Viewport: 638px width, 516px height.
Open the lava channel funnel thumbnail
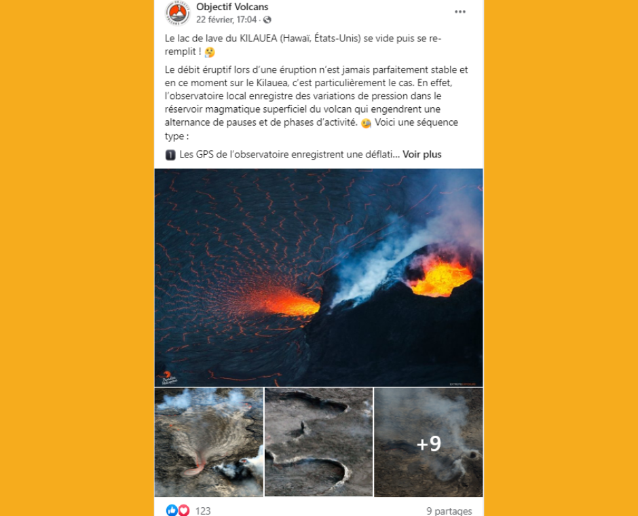click(209, 442)
